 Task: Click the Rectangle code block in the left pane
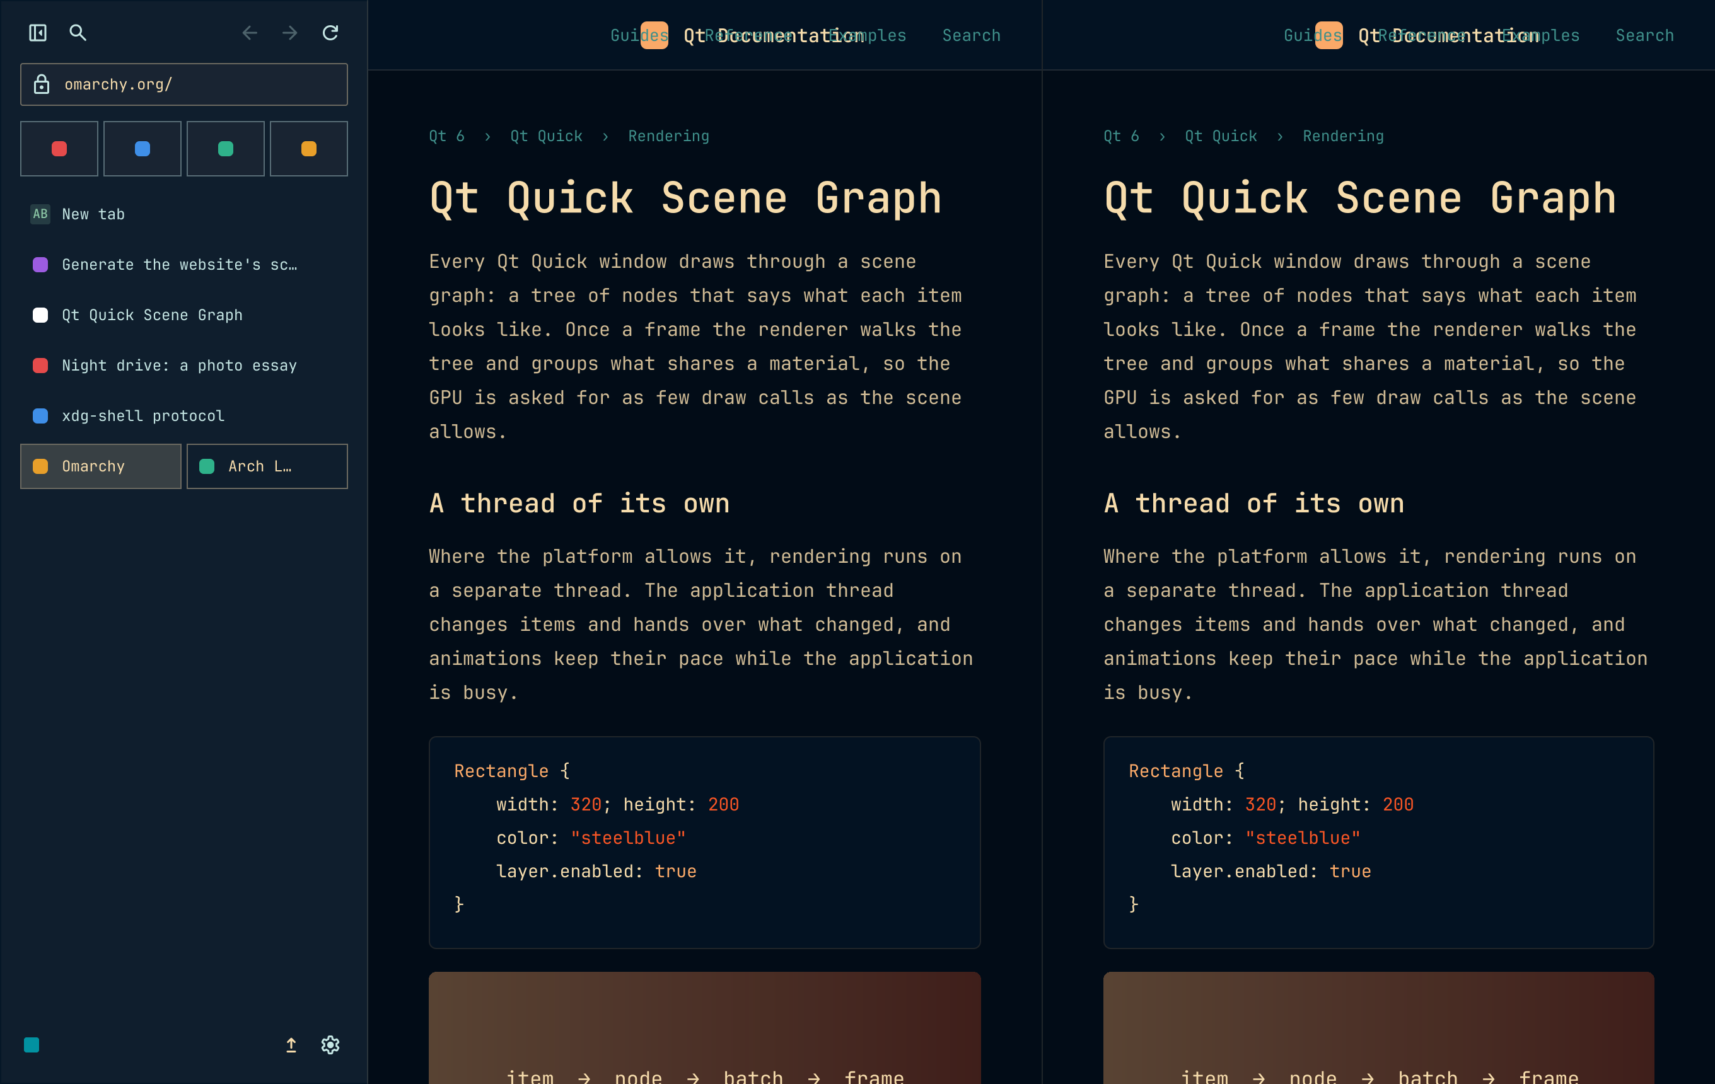(704, 842)
